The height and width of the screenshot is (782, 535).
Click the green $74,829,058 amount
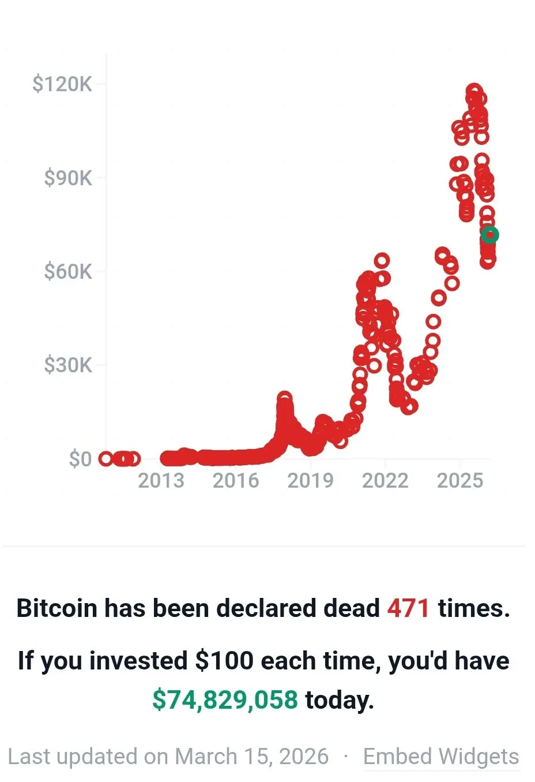coord(225,699)
